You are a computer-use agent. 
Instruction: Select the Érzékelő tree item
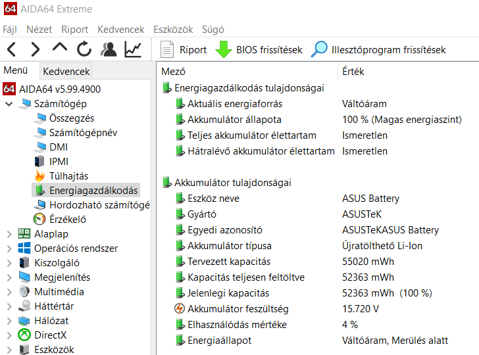coord(68,220)
